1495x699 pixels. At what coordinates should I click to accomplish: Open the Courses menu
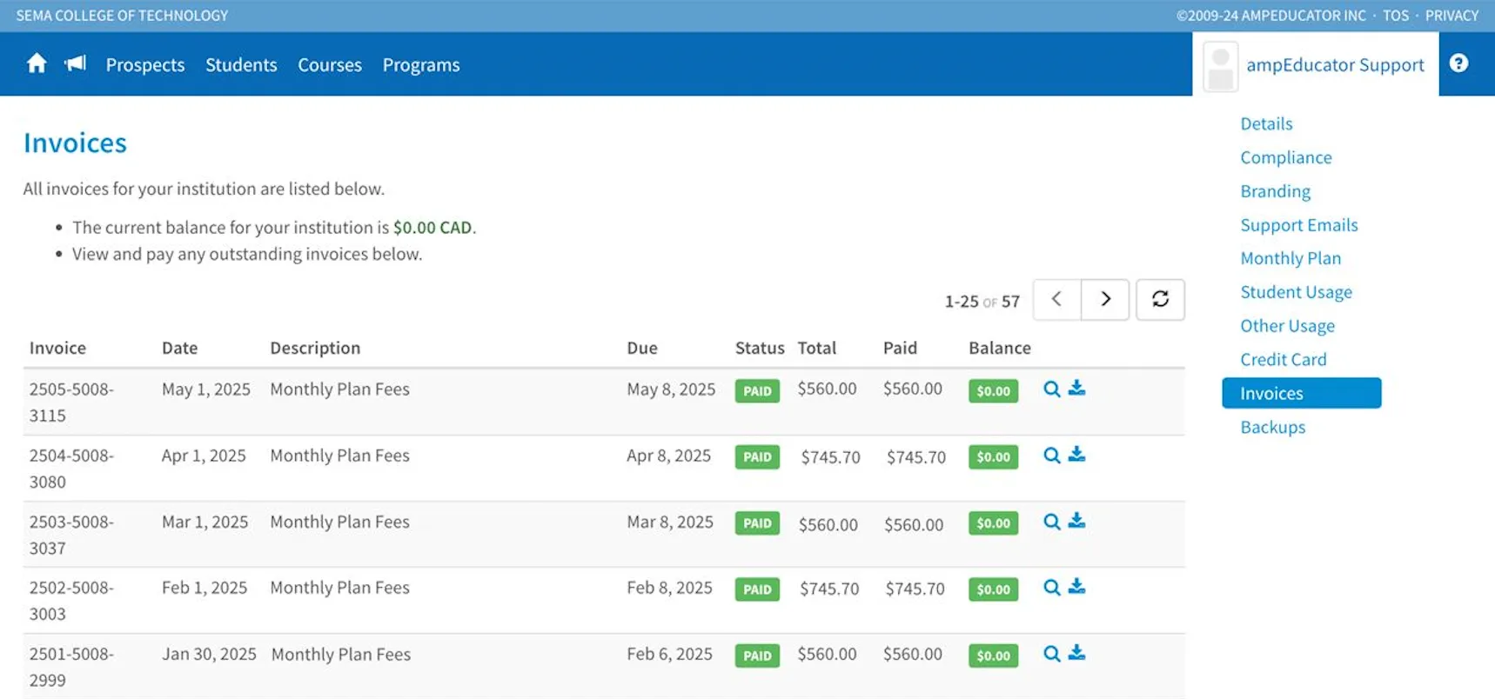point(330,64)
